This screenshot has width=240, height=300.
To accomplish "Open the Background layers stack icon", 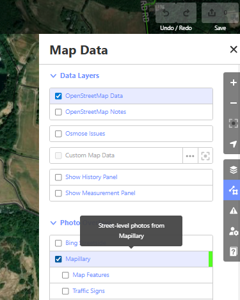I will coord(234,170).
